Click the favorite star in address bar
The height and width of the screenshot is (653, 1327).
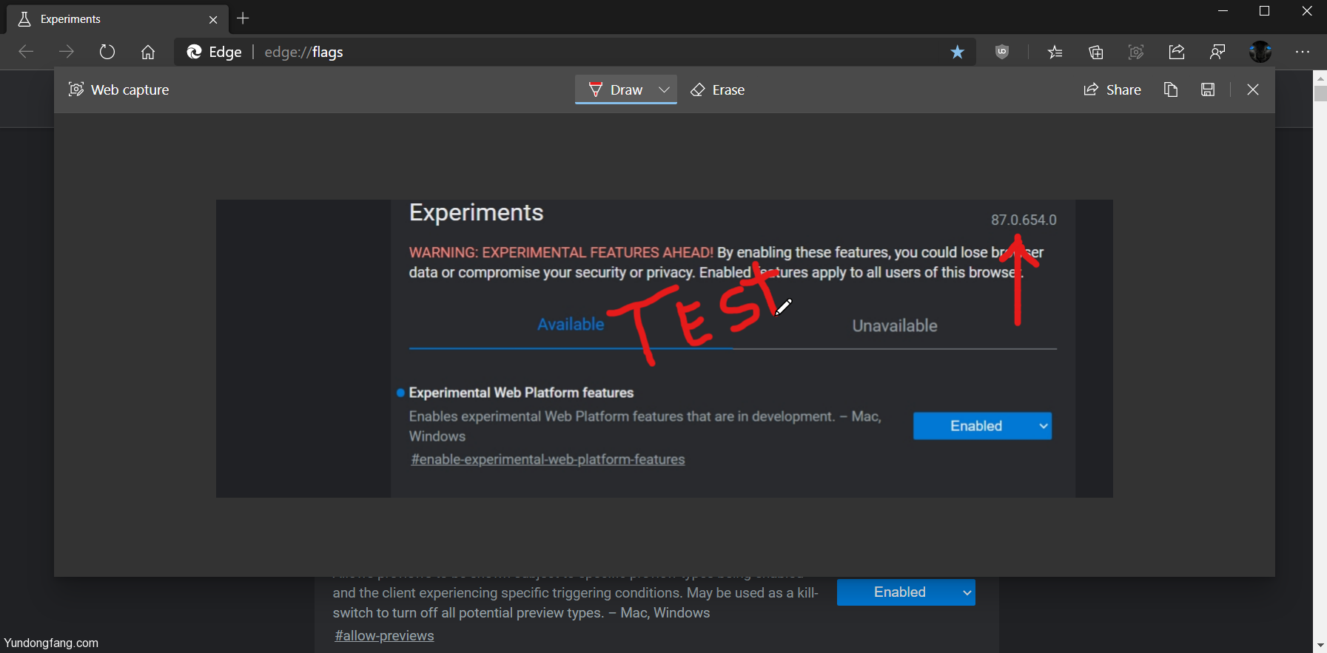pyautogui.click(x=957, y=52)
